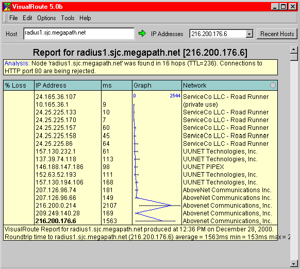The height and width of the screenshot is (269, 300).
Task: Open the File menu
Action: (x=13, y=18)
